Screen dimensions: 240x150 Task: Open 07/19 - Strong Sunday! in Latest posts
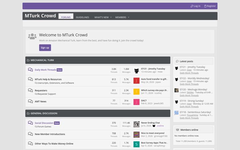(x=192, y=101)
